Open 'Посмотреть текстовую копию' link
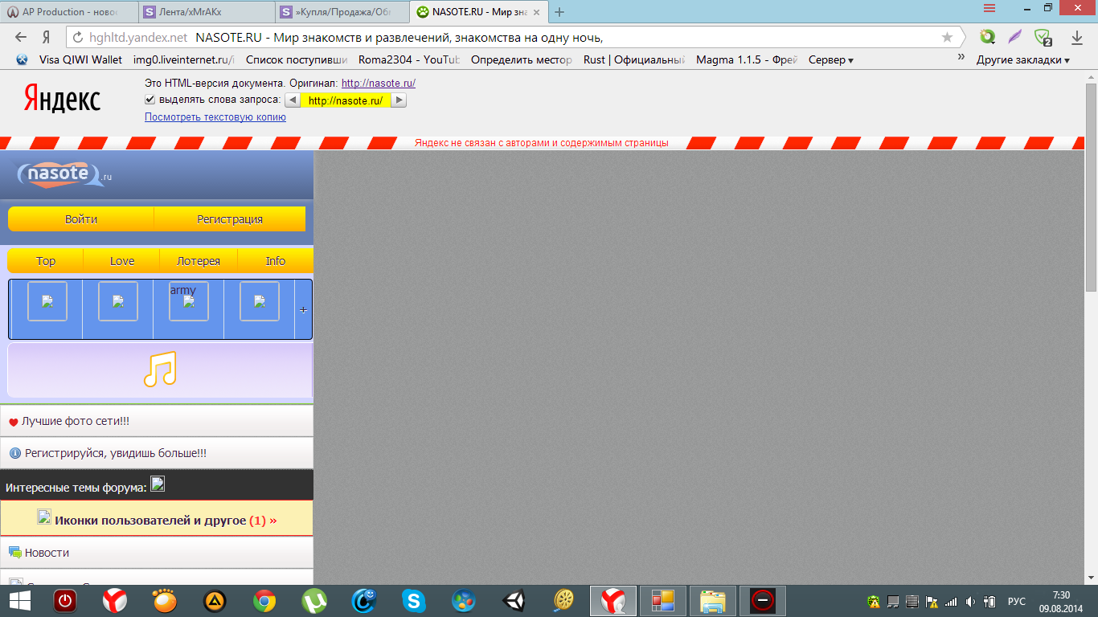 [x=215, y=117]
